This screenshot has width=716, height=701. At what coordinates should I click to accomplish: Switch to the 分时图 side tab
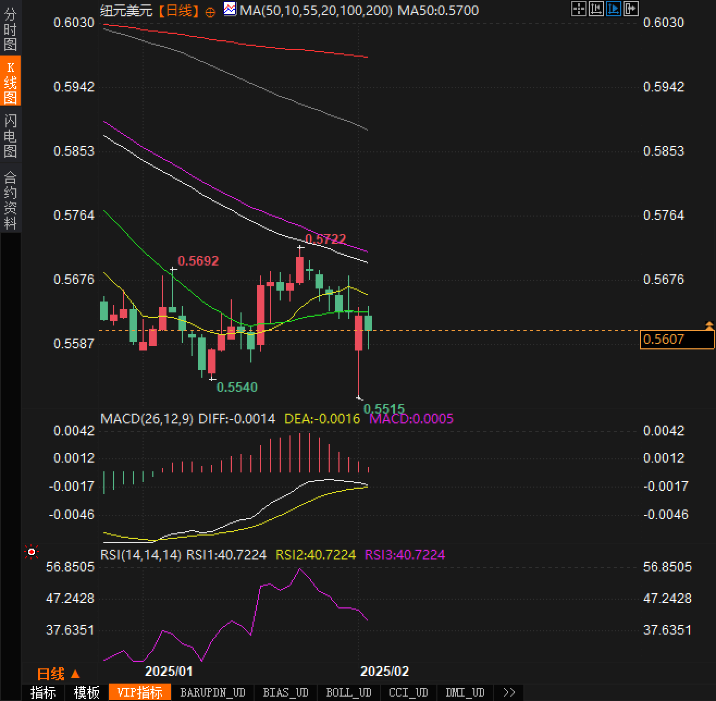(10, 29)
